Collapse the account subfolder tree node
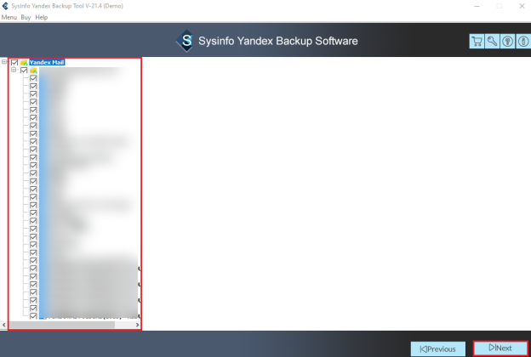 (x=14, y=70)
